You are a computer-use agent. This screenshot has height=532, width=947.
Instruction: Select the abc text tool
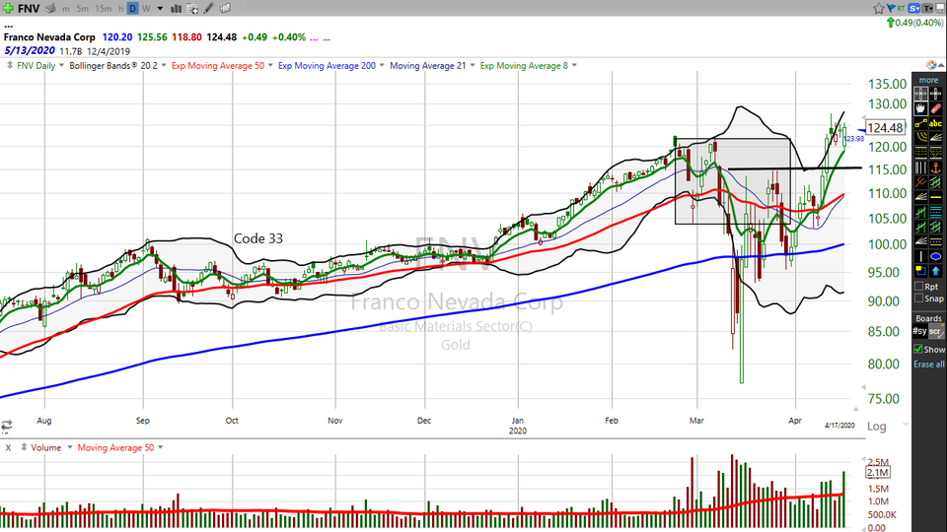(x=935, y=124)
